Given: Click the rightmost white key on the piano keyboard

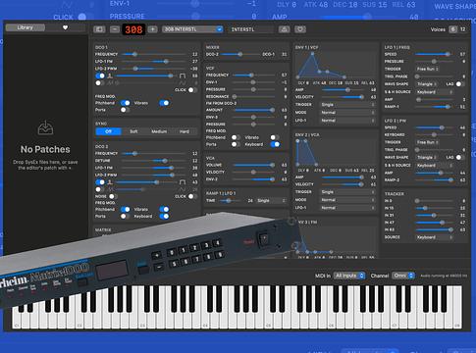Looking at the screenshot, I should pyautogui.click(x=457, y=307).
